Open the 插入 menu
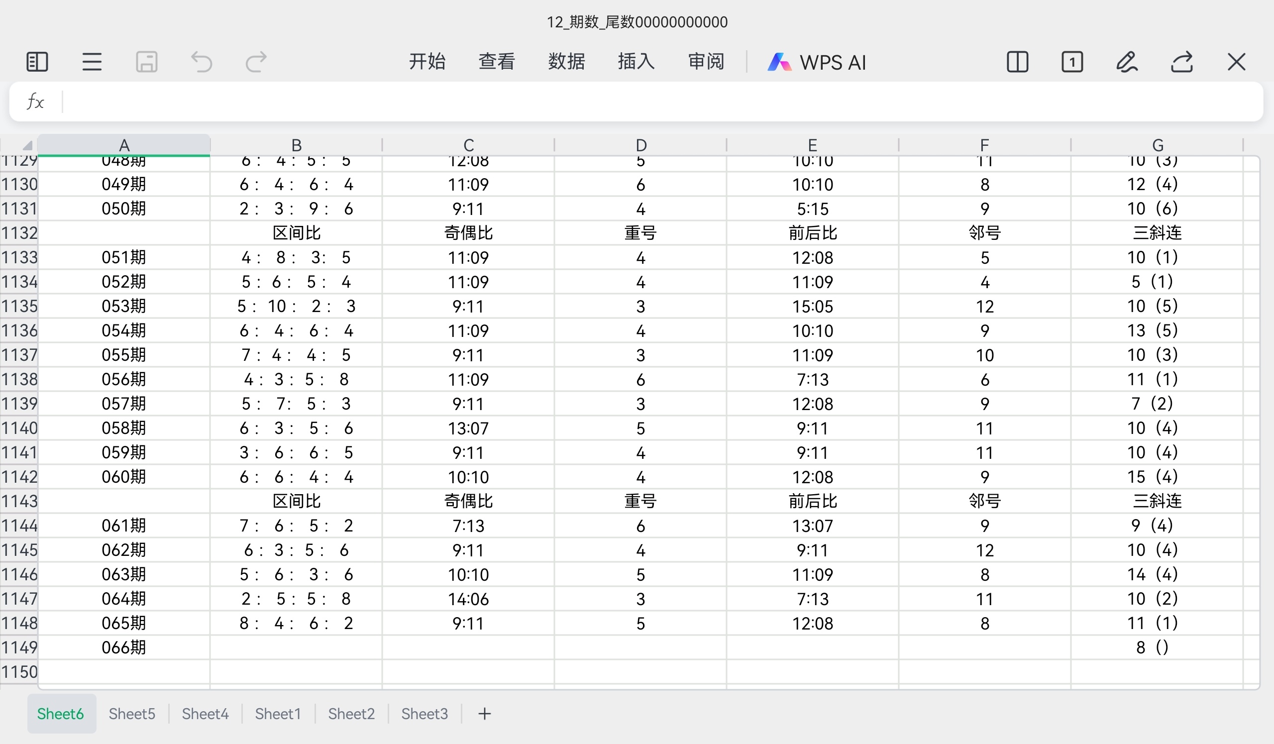This screenshot has width=1274, height=744. pos(636,62)
